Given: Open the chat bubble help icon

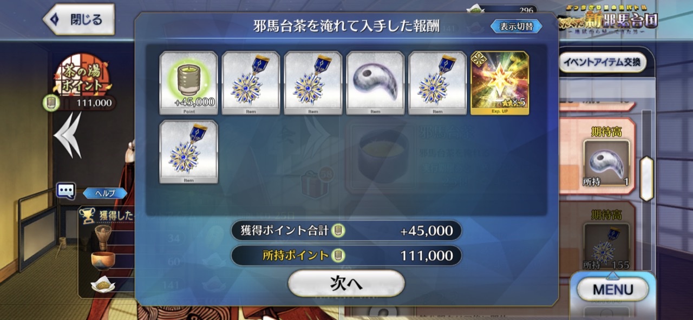Looking at the screenshot, I should click(x=66, y=191).
